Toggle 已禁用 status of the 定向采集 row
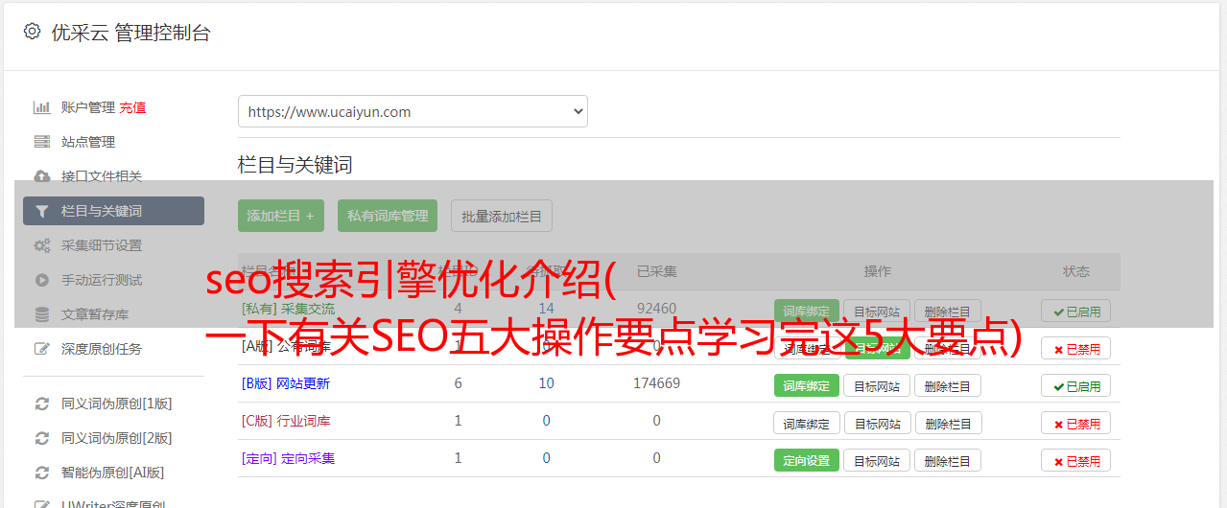This screenshot has height=508, width=1227. click(1076, 460)
